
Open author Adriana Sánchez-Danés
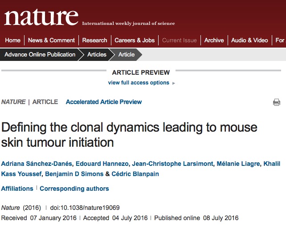tap(37, 164)
